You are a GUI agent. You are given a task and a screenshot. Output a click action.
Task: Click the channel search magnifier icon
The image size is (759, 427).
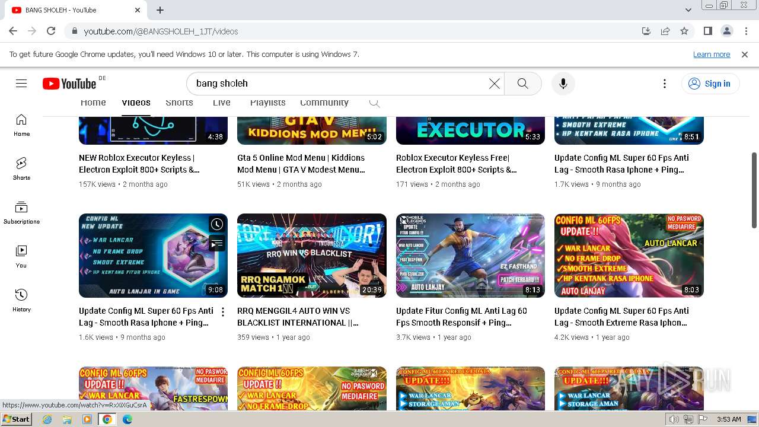point(374,103)
